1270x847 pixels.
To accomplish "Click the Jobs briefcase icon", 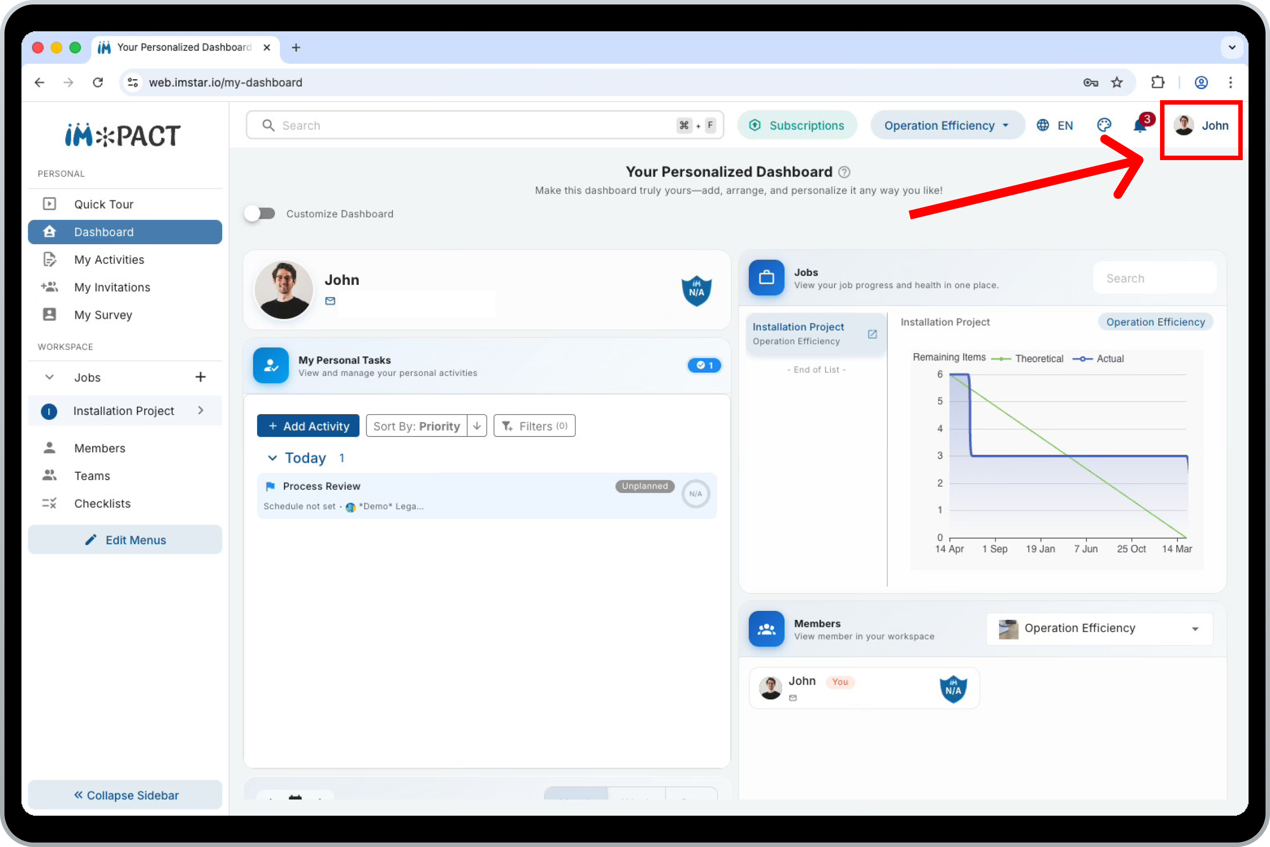I will (766, 278).
